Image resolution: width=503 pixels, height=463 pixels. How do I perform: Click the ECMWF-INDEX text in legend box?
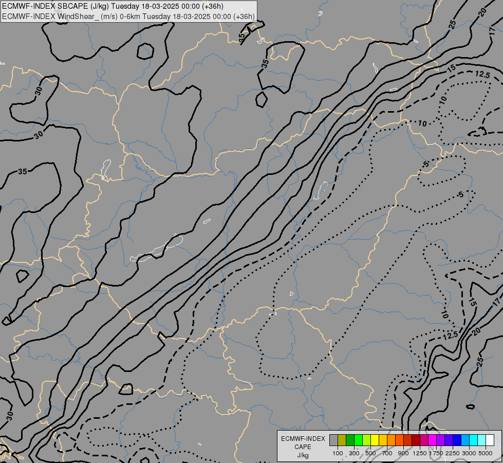pyautogui.click(x=303, y=439)
